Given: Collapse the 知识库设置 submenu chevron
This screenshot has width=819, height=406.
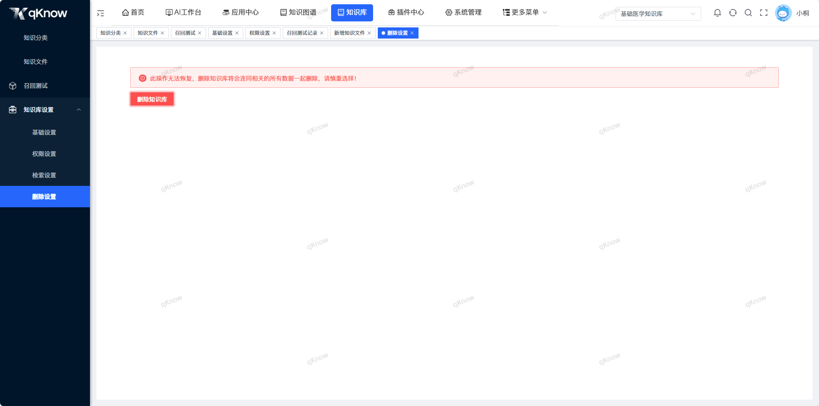Looking at the screenshot, I should tap(79, 110).
